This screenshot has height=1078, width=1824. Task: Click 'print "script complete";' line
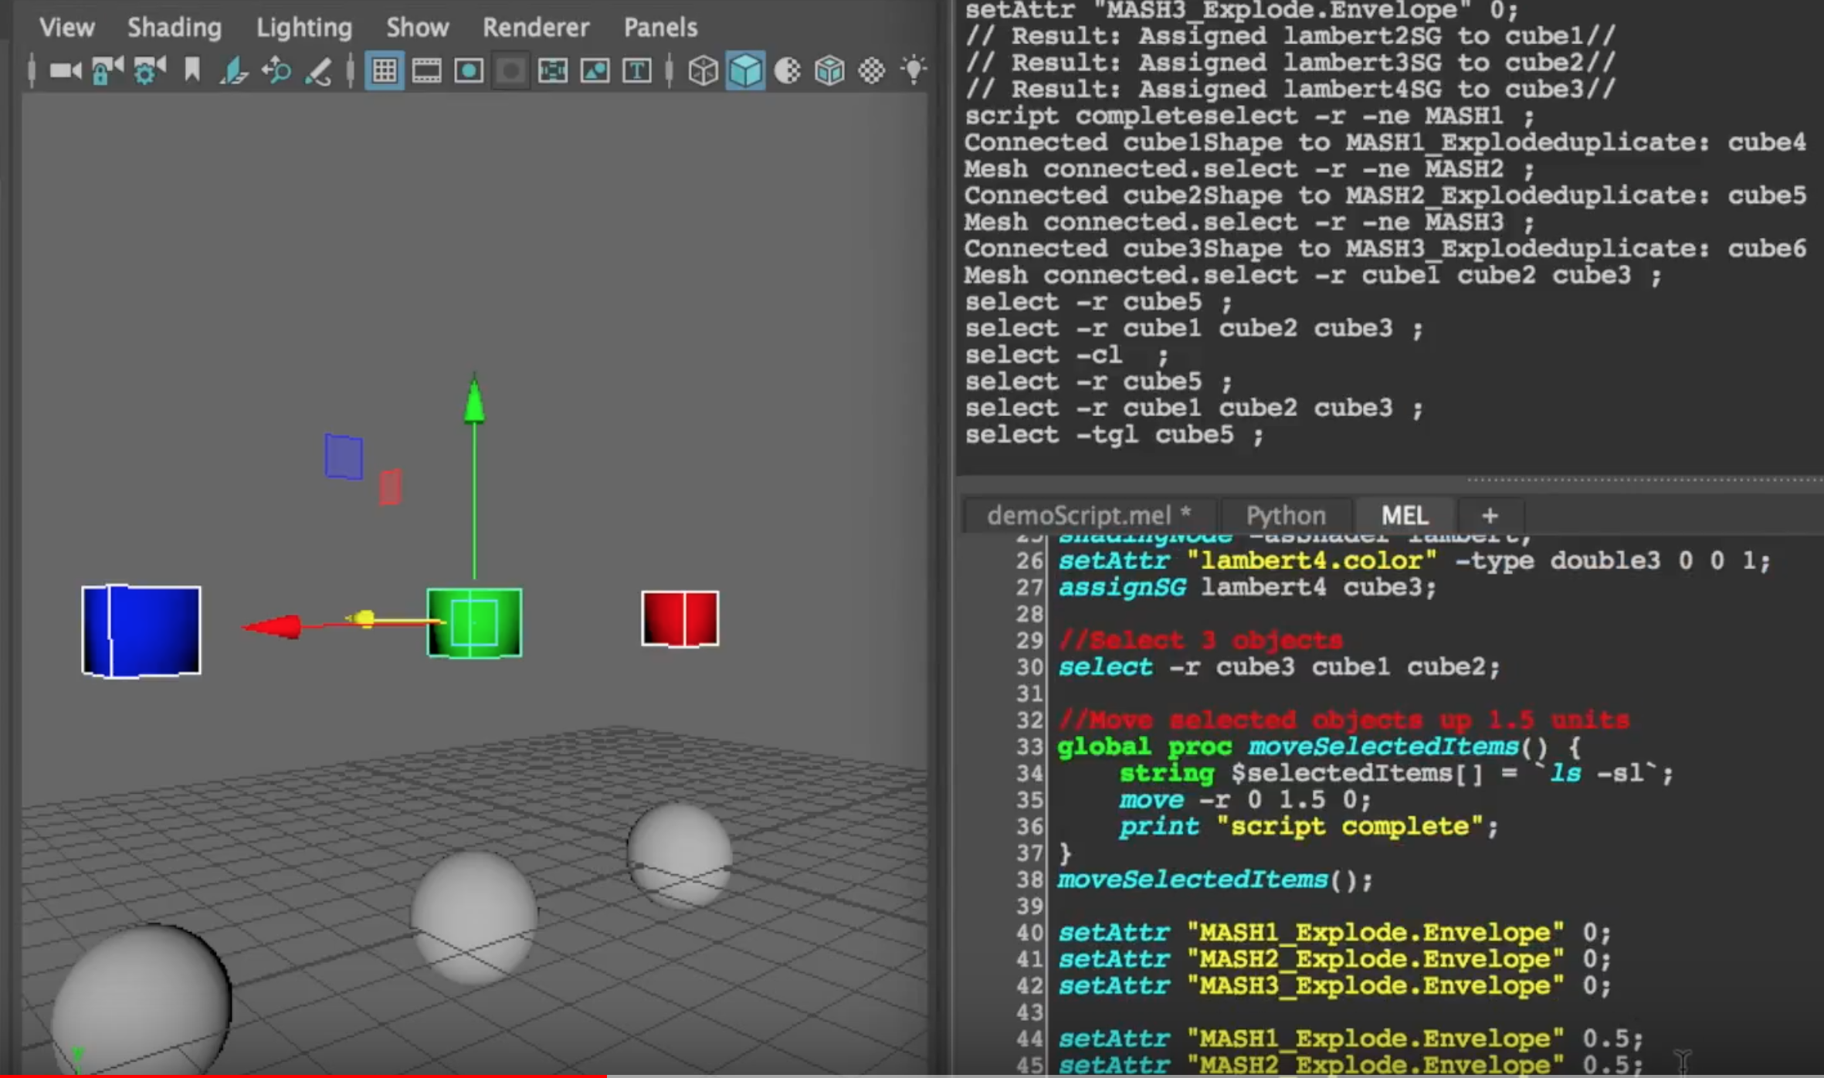coord(1309,826)
